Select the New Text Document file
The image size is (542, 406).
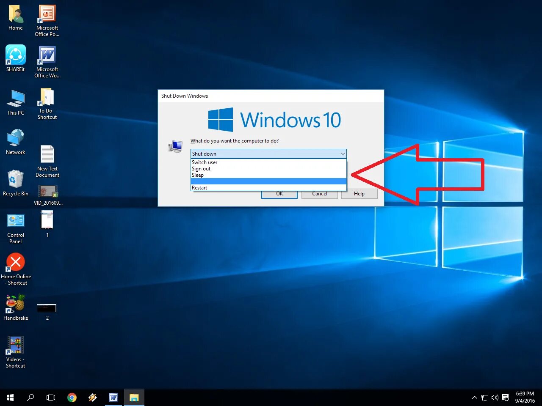pyautogui.click(x=47, y=161)
